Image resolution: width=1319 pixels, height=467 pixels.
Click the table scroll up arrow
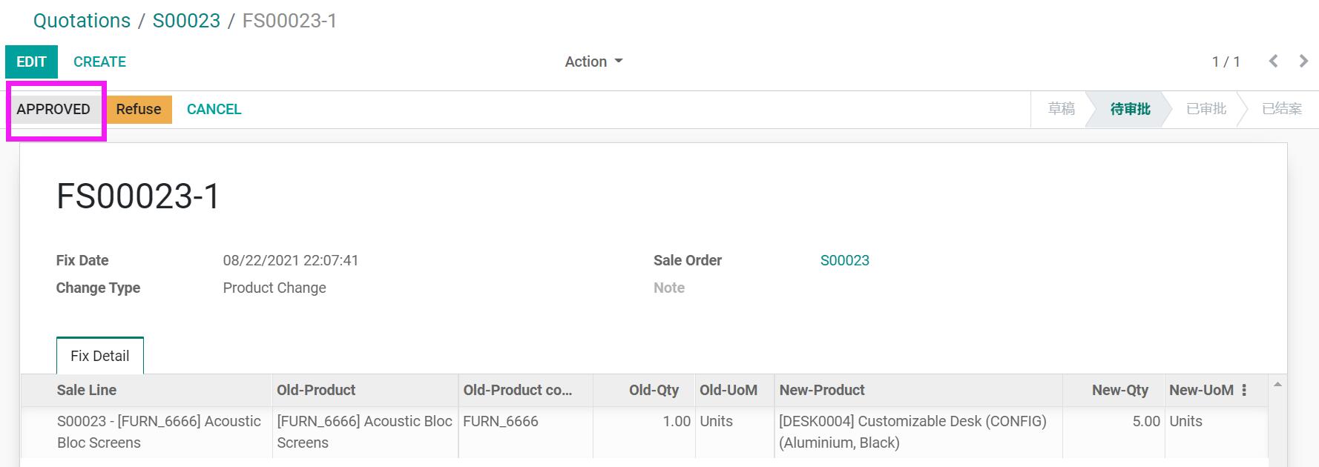tap(1277, 384)
